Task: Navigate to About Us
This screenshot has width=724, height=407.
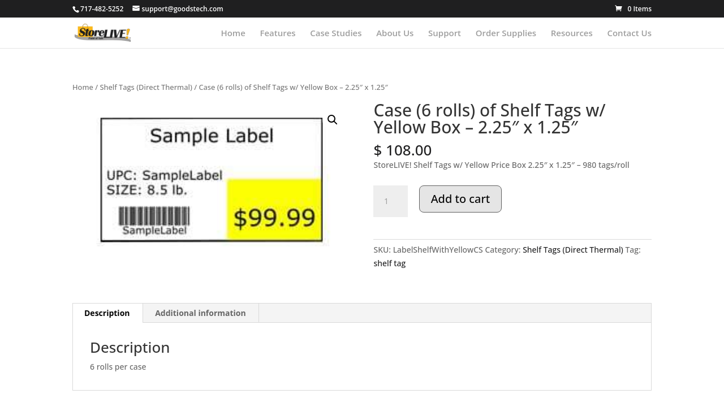Action: (395, 33)
